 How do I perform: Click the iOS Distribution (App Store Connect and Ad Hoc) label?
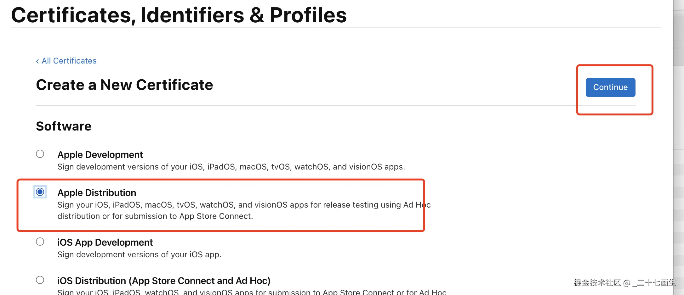pos(164,281)
